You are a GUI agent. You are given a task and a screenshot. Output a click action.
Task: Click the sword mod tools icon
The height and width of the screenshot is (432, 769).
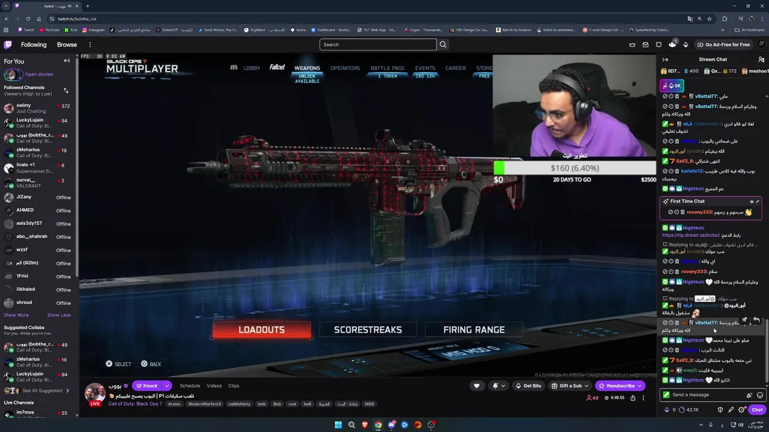point(731,410)
